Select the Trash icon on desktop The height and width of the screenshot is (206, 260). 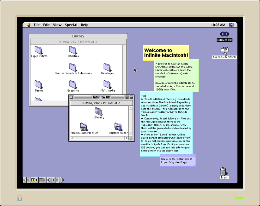click(223, 171)
